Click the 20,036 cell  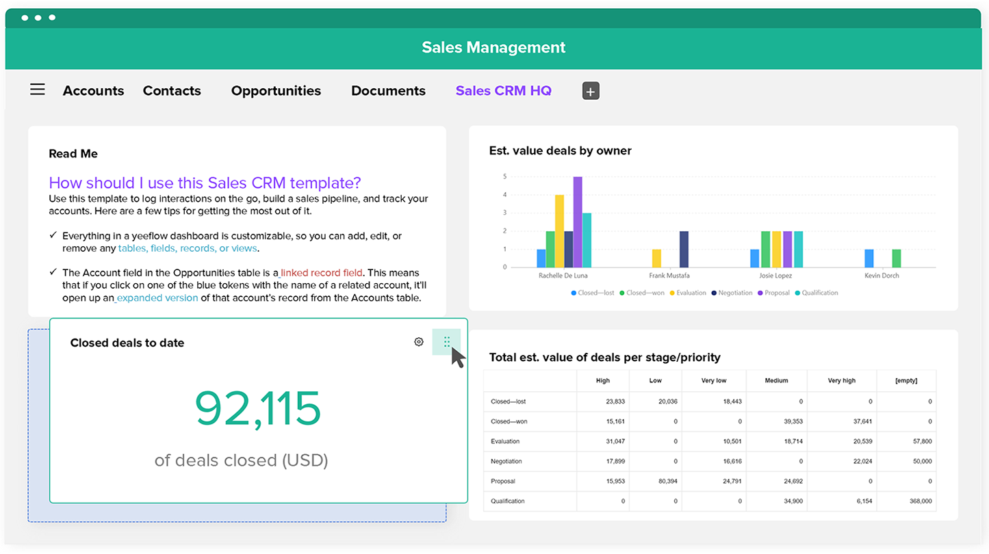pyautogui.click(x=656, y=401)
